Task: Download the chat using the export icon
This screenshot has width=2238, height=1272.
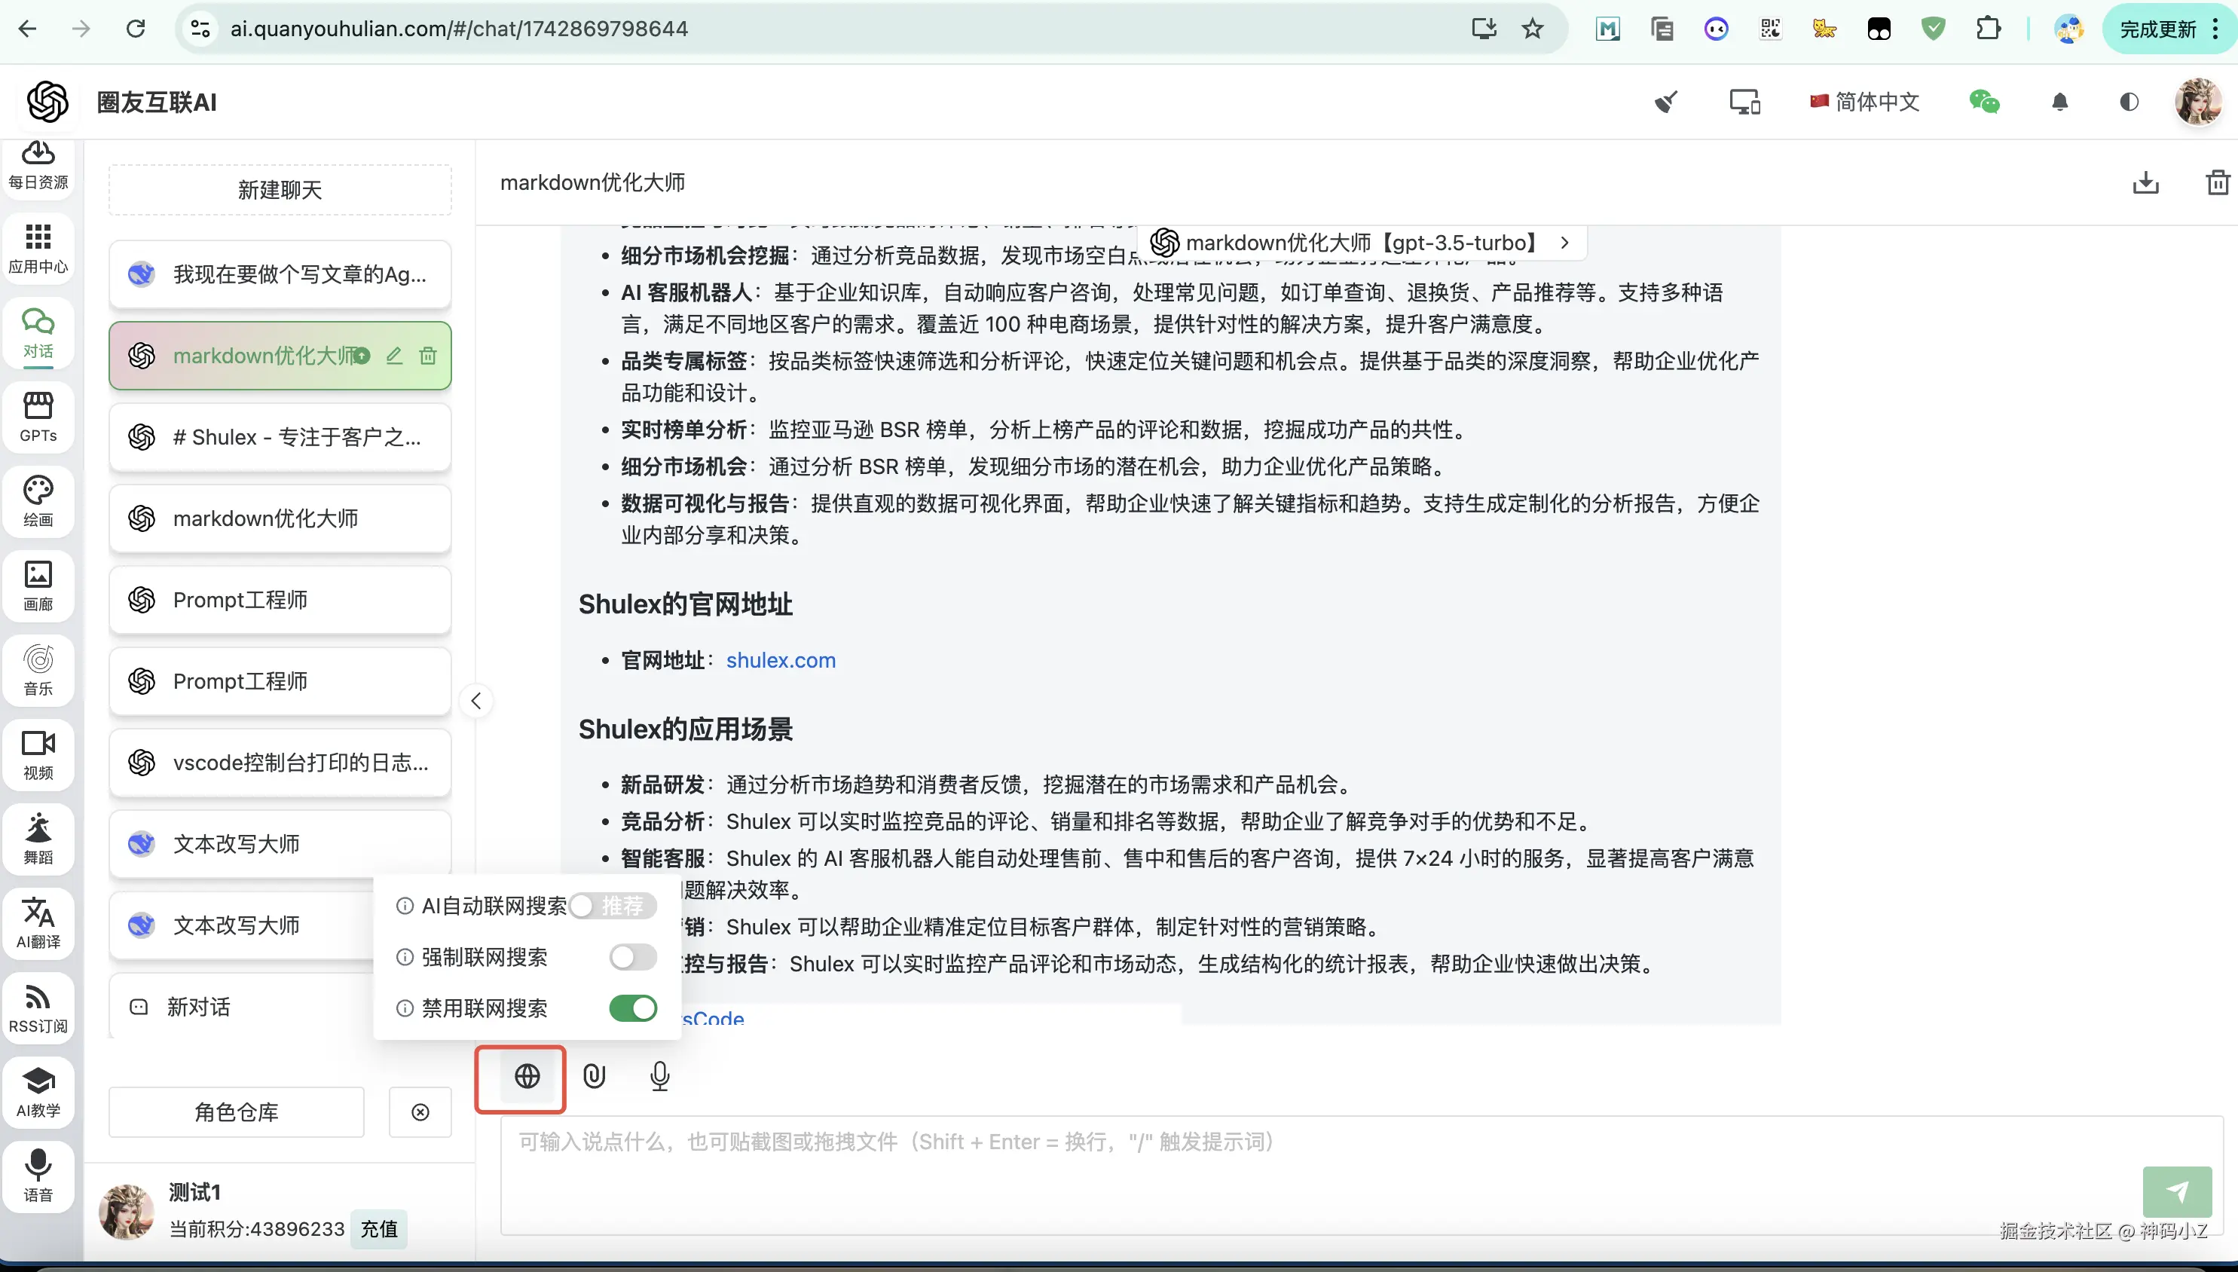Action: pos(2145,182)
